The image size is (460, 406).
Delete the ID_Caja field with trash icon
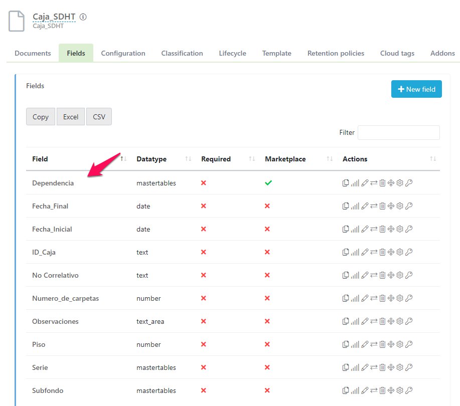pos(382,252)
